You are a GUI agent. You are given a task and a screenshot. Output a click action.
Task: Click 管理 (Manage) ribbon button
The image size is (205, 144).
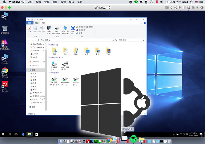(79, 33)
